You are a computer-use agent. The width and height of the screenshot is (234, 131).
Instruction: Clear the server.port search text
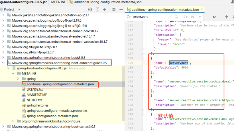[x=170, y=17]
